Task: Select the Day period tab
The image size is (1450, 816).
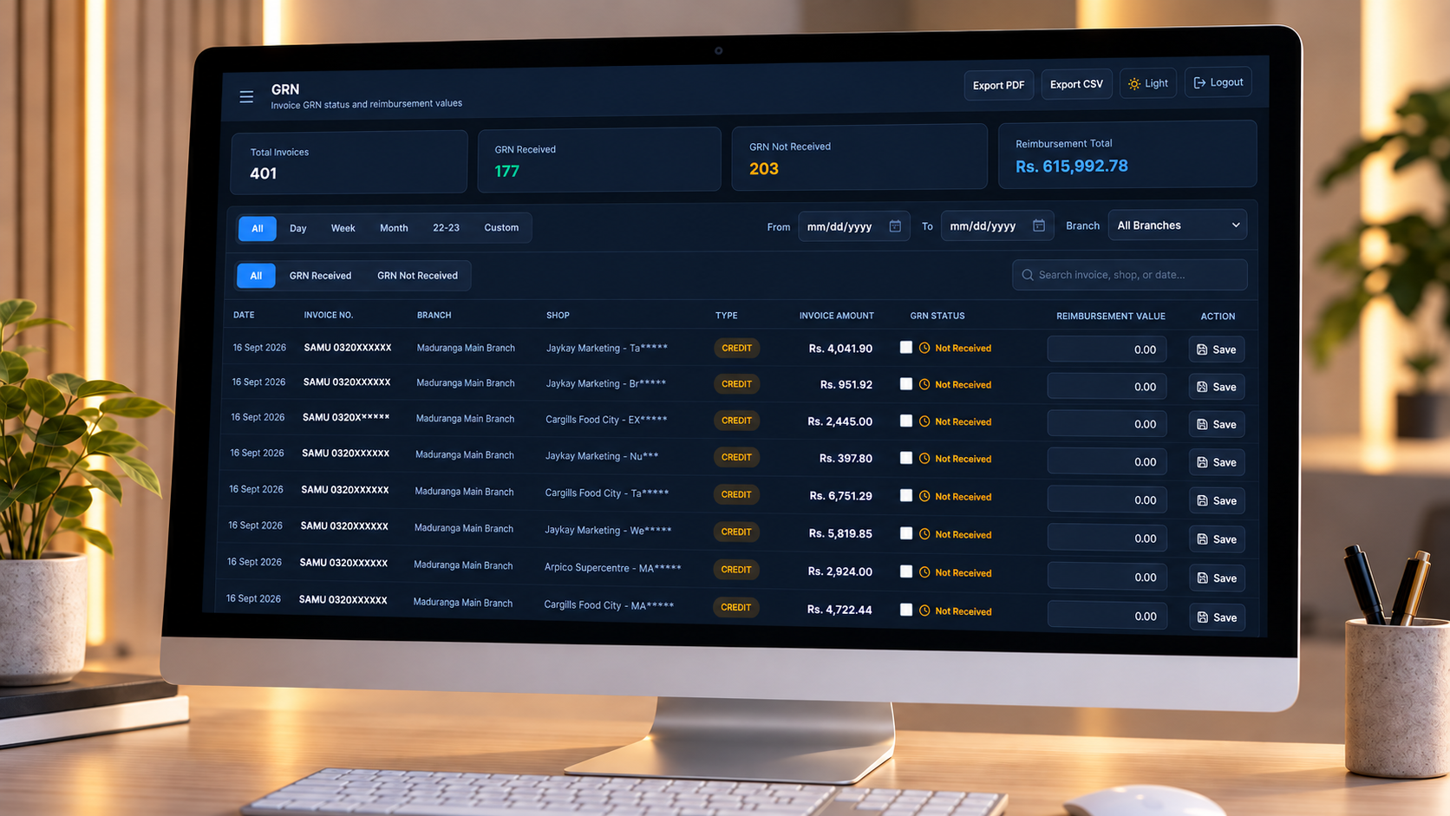Action: (298, 228)
